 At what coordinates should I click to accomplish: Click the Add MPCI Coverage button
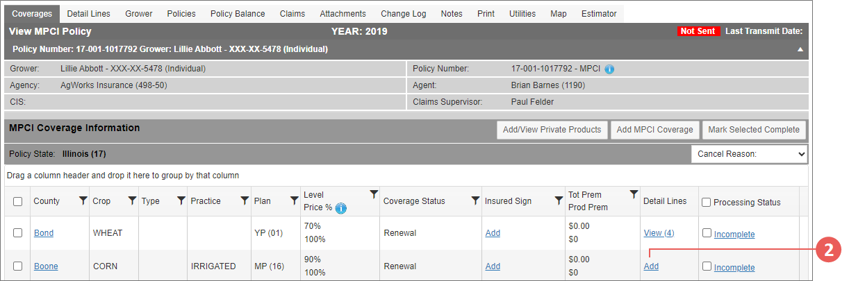point(654,130)
